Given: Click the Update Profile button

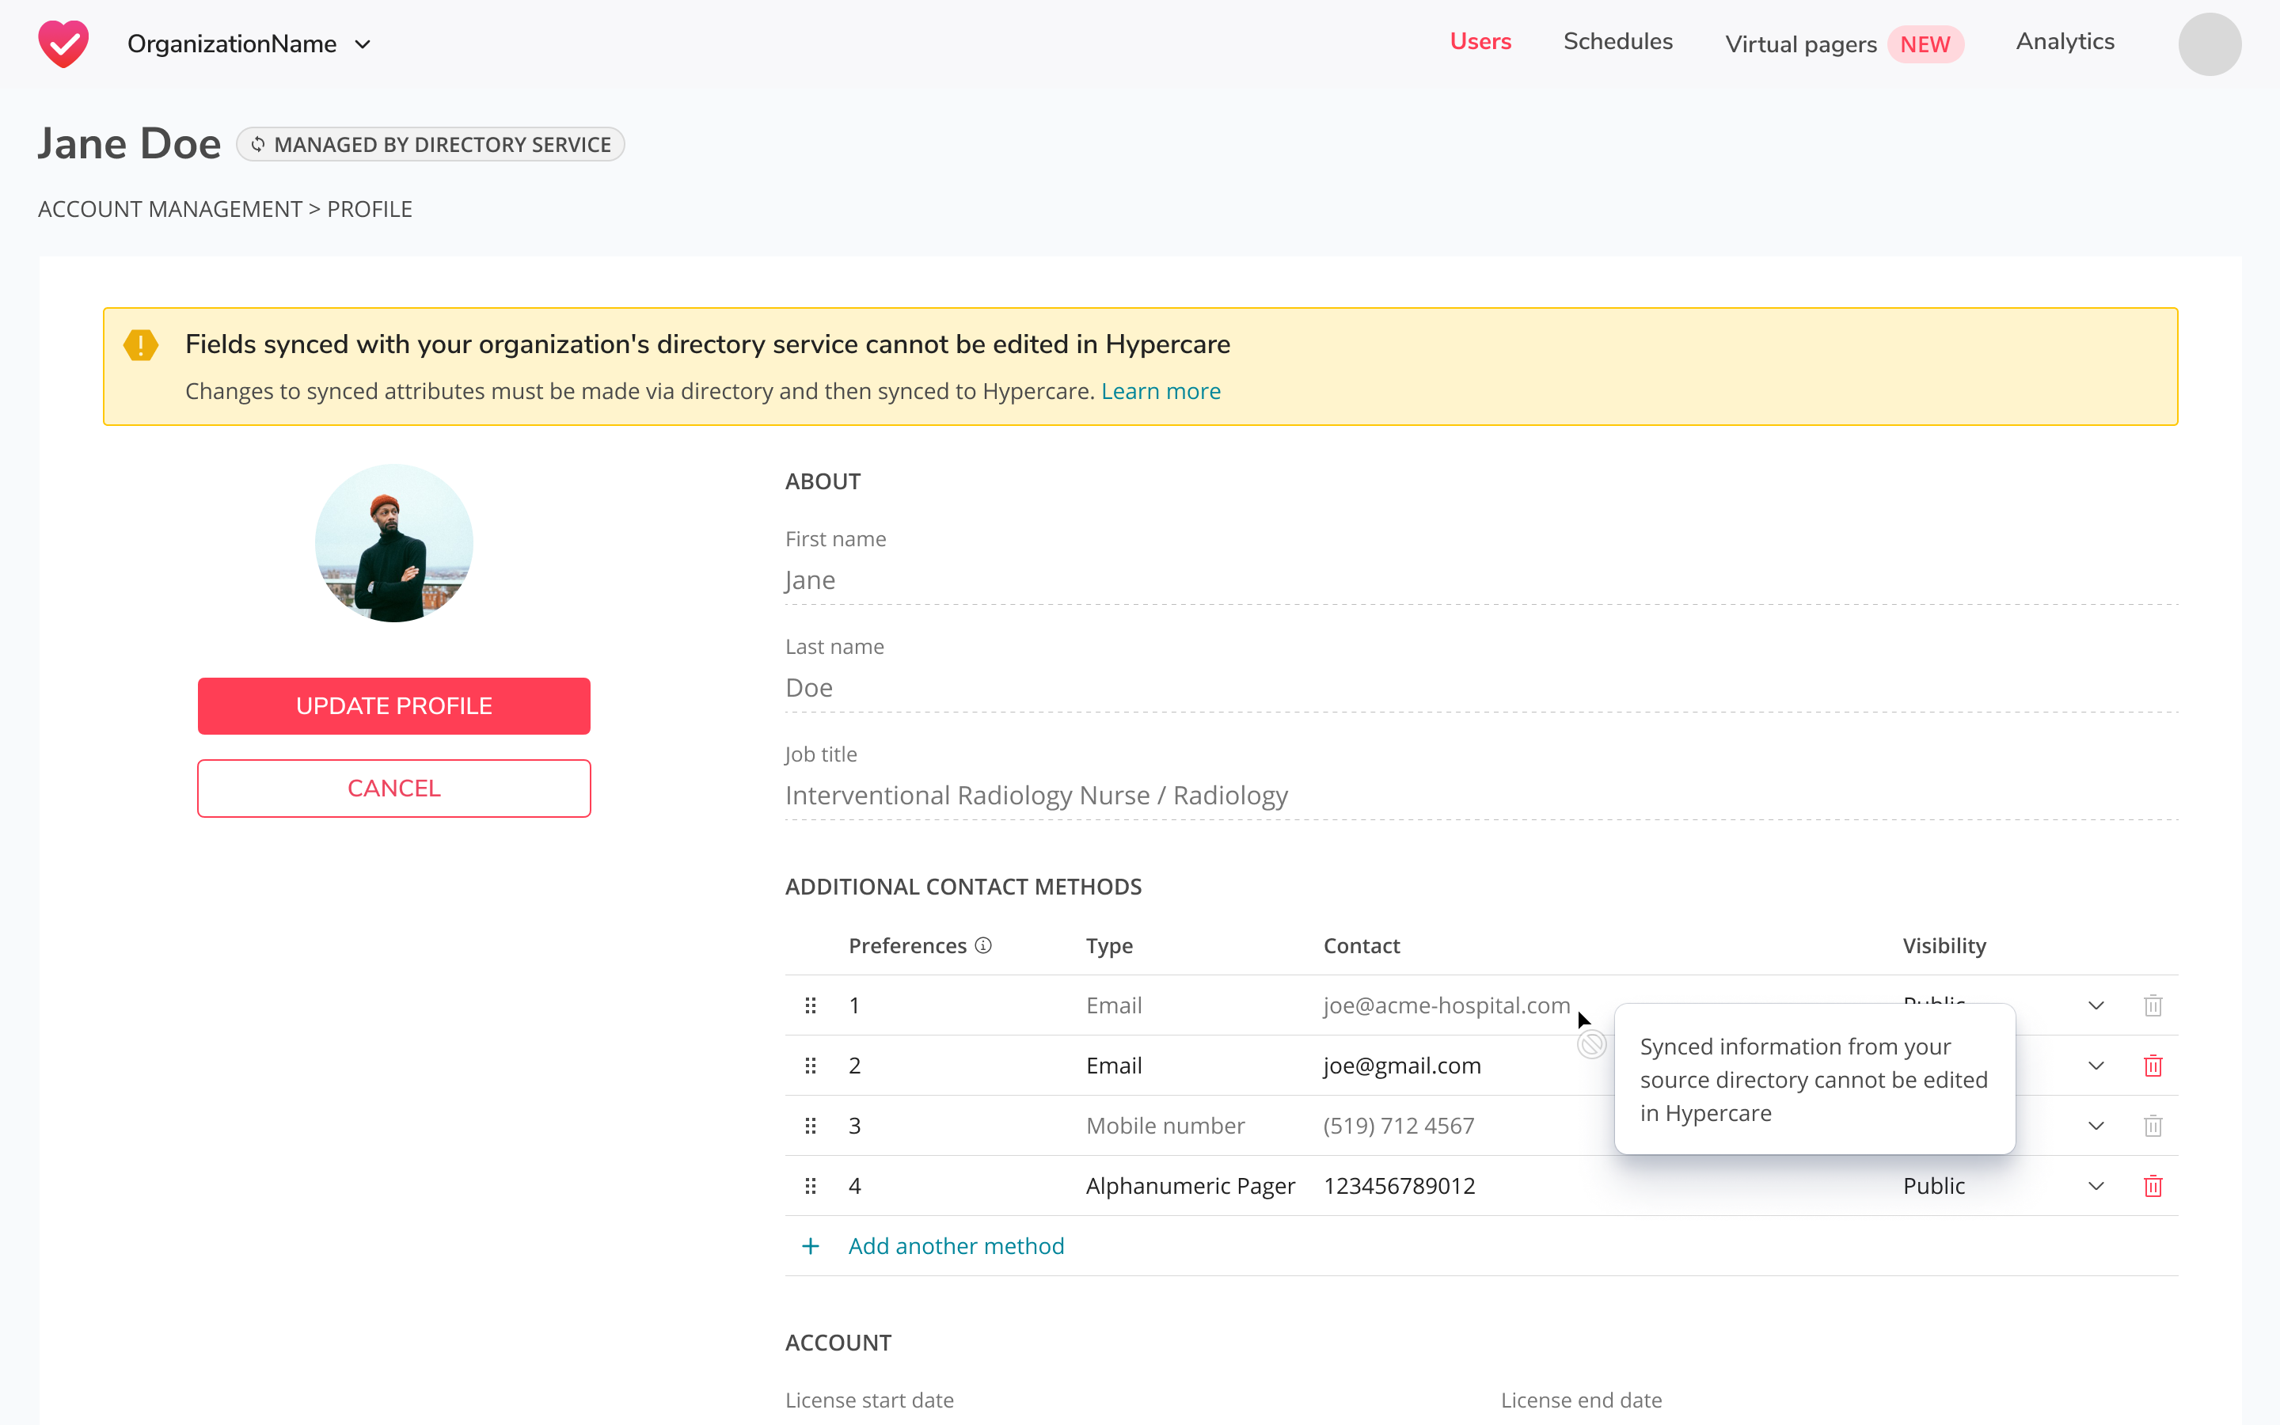Looking at the screenshot, I should [393, 706].
